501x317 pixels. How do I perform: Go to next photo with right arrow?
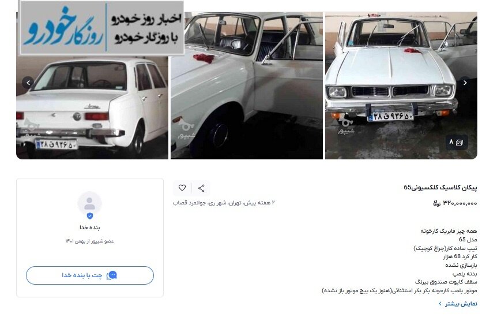click(465, 83)
